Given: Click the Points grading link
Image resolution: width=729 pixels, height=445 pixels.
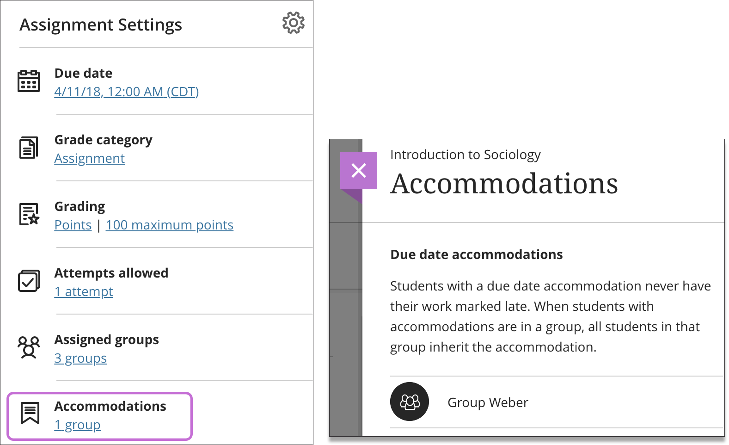Looking at the screenshot, I should click(x=73, y=225).
